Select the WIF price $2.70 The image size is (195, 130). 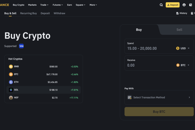tap(55, 98)
